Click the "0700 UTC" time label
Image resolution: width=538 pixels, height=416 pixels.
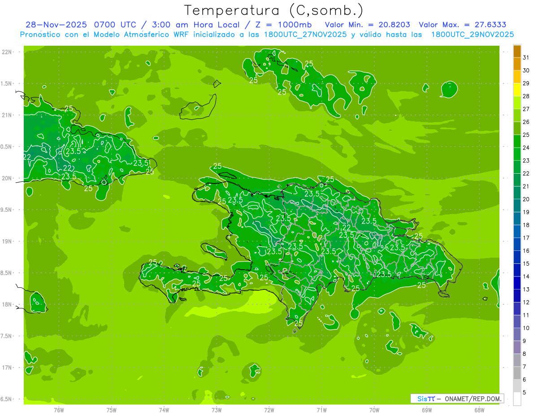pos(116,25)
